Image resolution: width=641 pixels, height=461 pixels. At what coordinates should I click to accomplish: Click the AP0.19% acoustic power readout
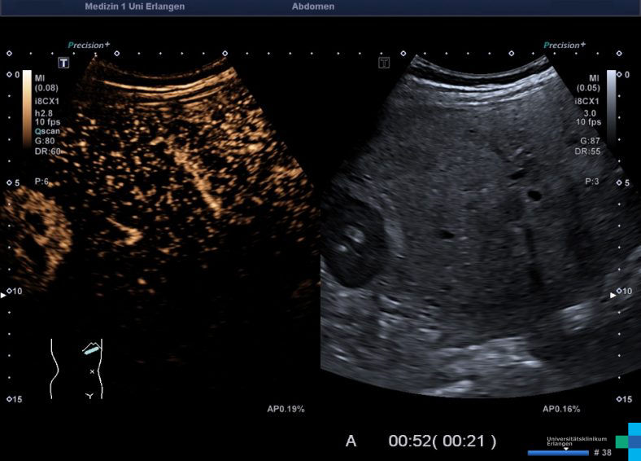click(x=286, y=409)
